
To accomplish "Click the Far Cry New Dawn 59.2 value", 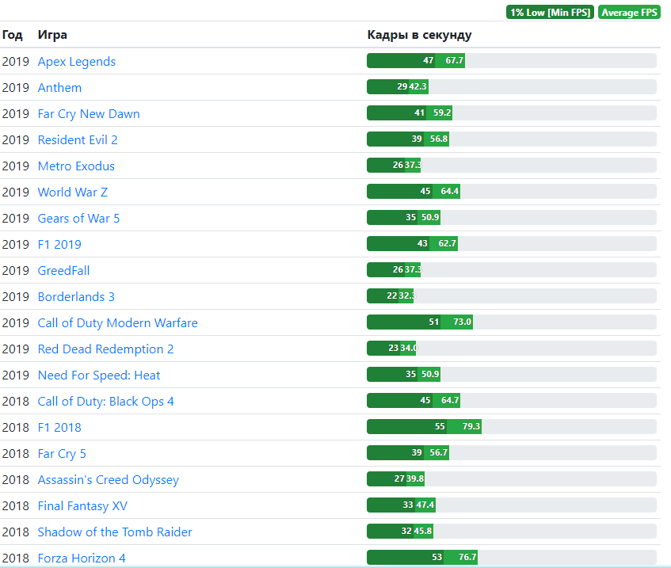I will pos(442,113).
